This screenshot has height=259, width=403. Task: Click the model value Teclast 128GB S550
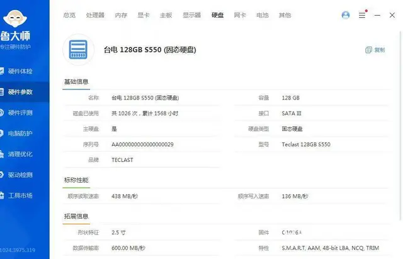click(x=306, y=144)
